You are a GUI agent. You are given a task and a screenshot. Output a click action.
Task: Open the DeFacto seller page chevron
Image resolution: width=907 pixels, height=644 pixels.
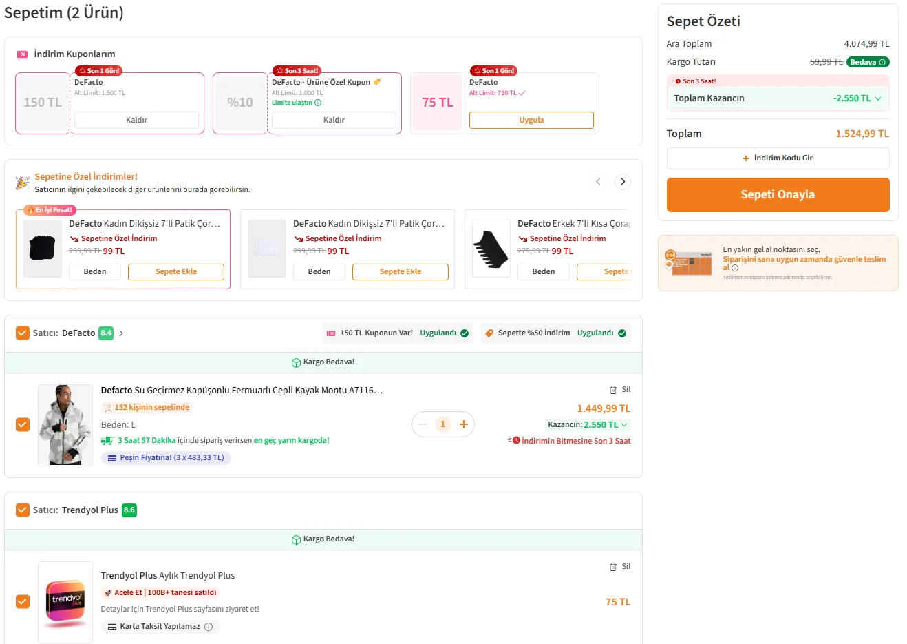click(x=121, y=333)
